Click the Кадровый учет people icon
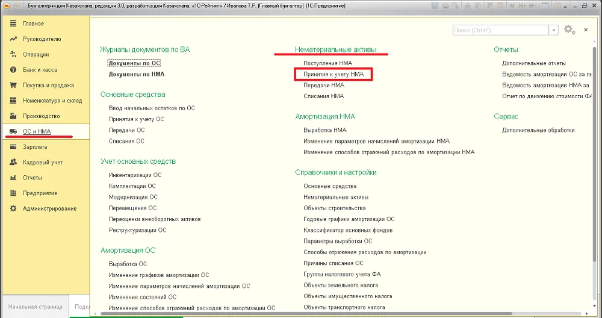This screenshot has width=602, height=318. pyautogui.click(x=13, y=162)
